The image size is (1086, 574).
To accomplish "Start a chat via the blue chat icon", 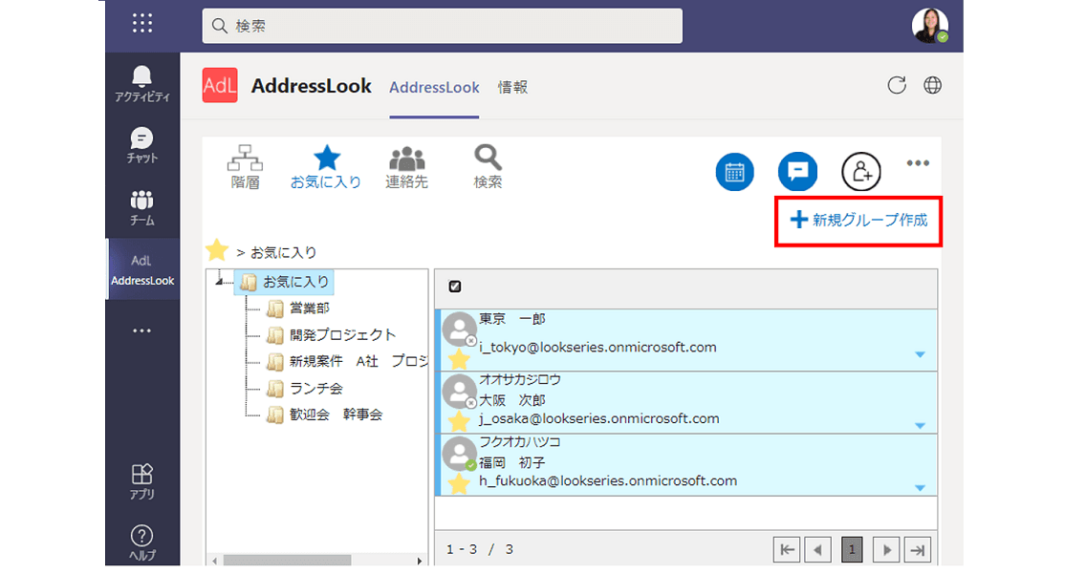I will pos(797,172).
